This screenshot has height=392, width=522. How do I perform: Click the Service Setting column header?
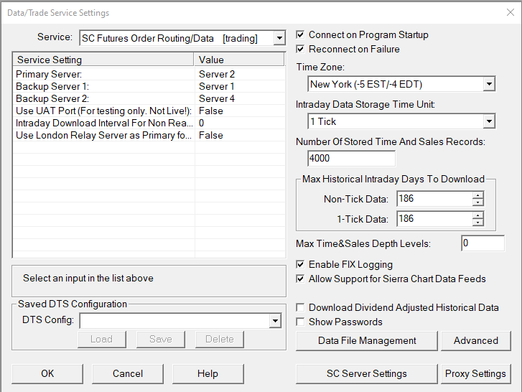click(103, 60)
